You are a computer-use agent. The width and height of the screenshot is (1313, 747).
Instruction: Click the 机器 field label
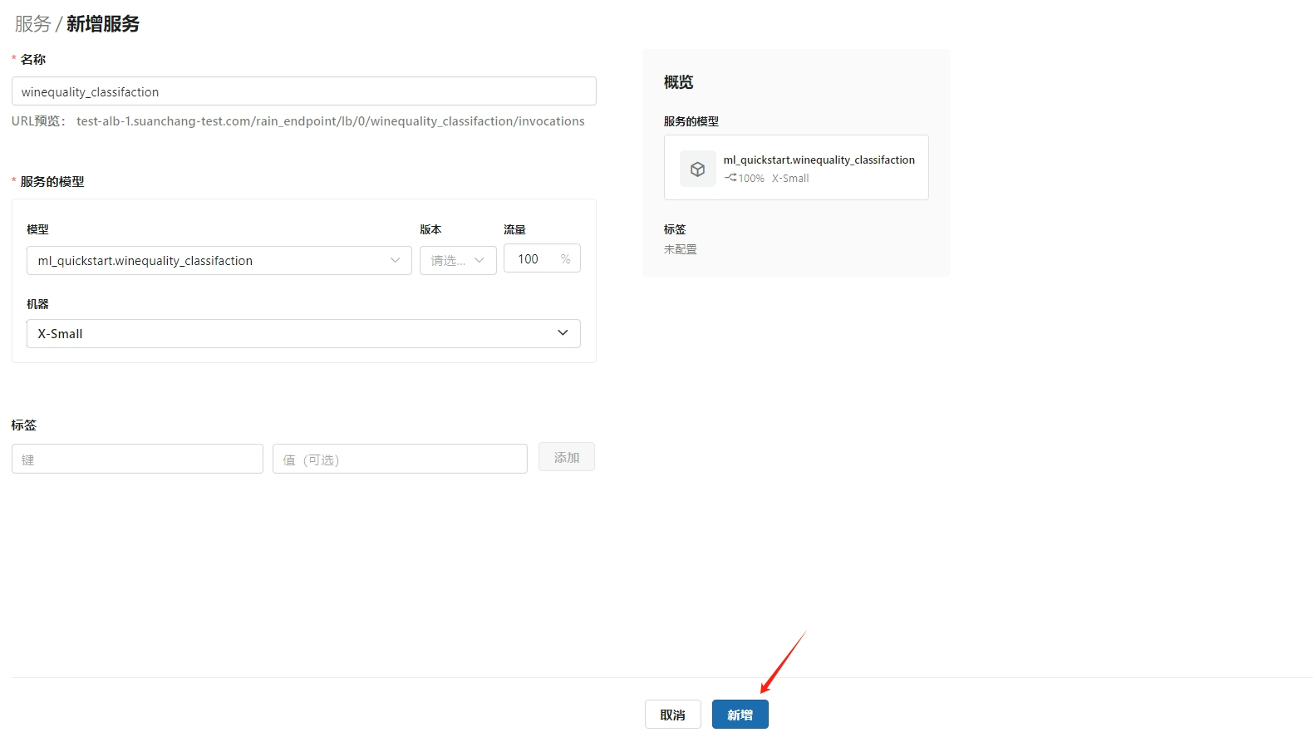(37, 304)
